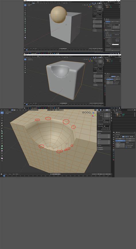Select the Shear tool, bottom Blender window
The width and height of the screenshot is (136, 249).
(x=2, y=158)
